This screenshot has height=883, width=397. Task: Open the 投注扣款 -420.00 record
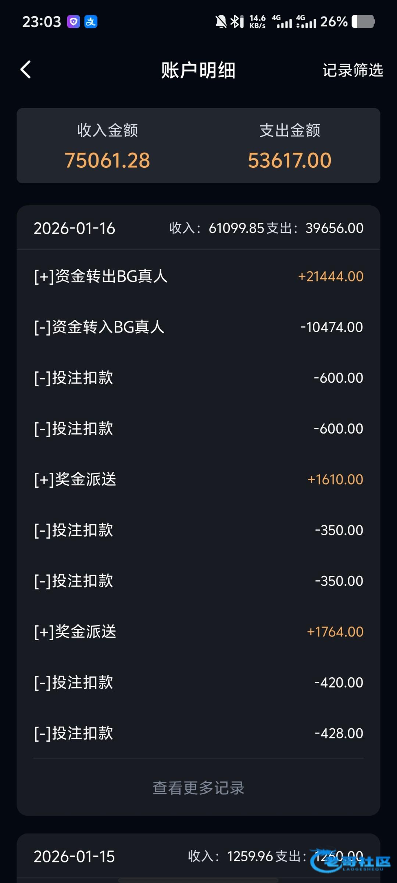(x=198, y=682)
